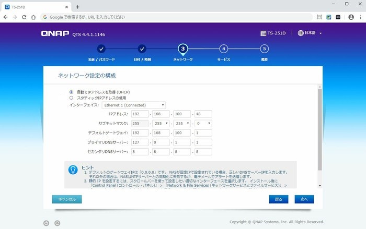Viewport: 366px width, 229px height.
Task: Click the ヒント heading text
Action: pyautogui.click(x=87, y=167)
